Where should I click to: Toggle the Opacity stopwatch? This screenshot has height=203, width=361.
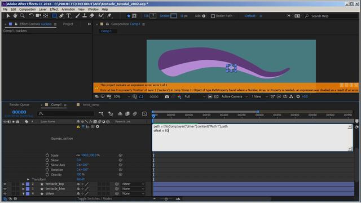pyautogui.click(x=47, y=174)
